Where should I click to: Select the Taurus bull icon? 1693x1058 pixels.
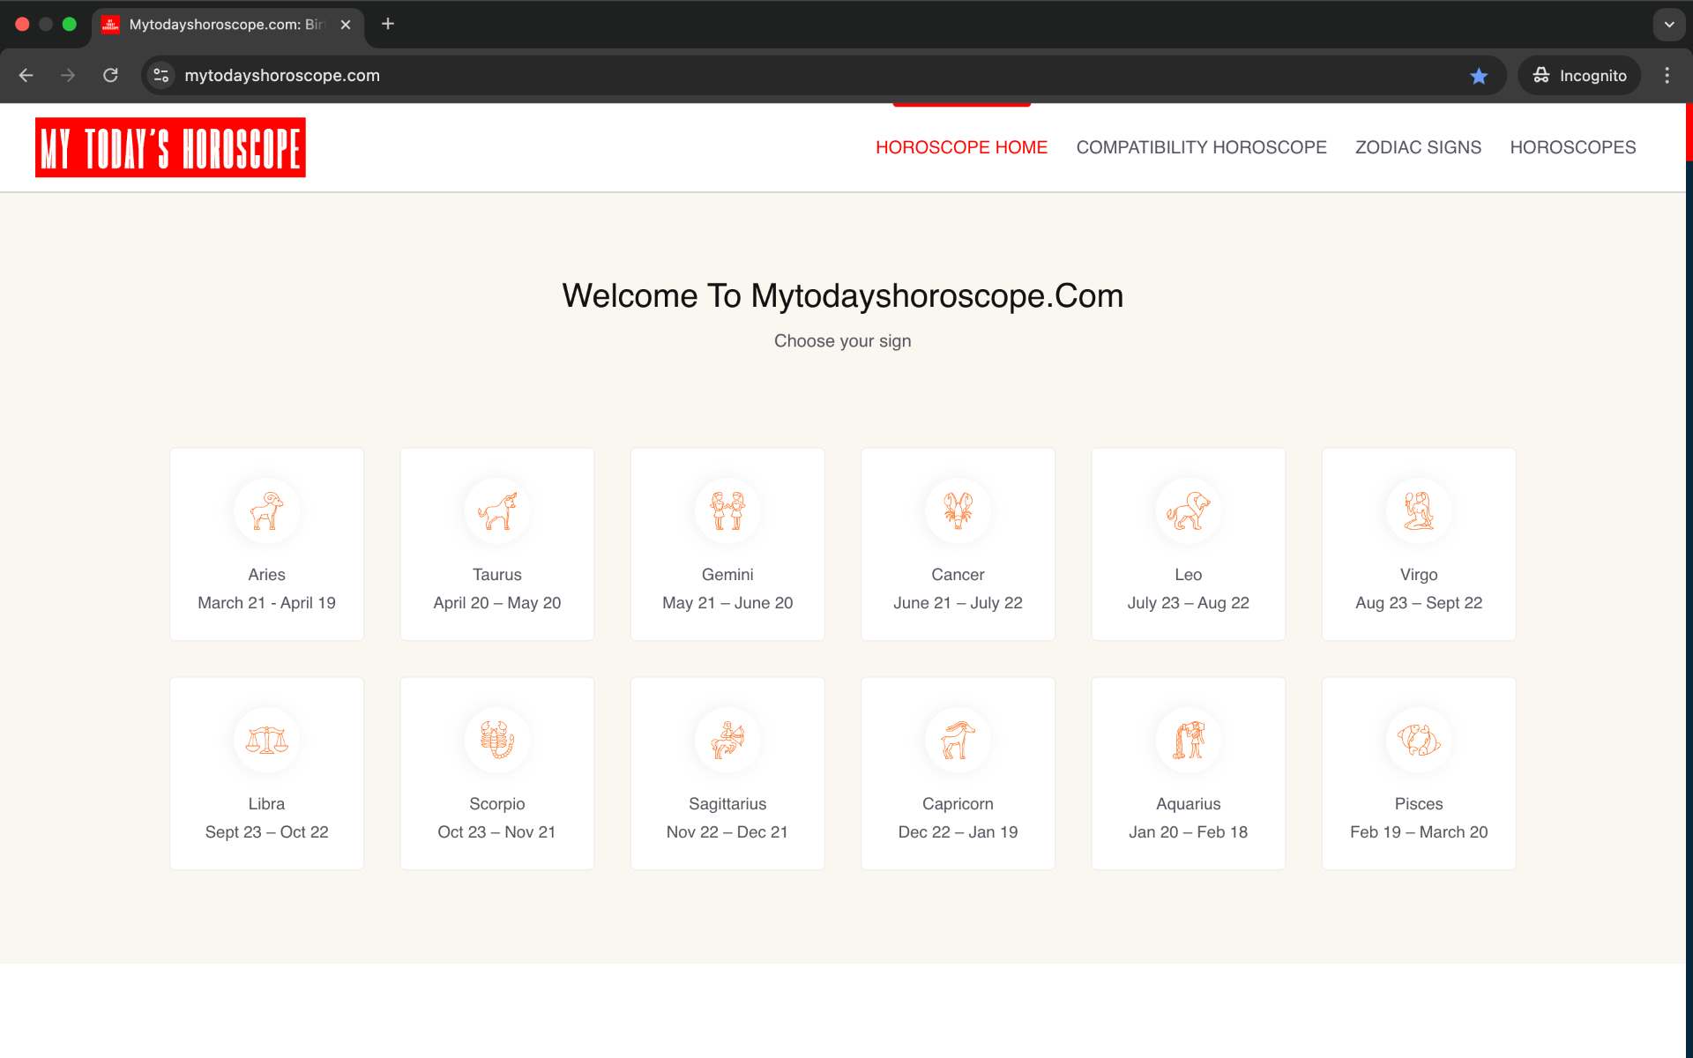(x=497, y=510)
